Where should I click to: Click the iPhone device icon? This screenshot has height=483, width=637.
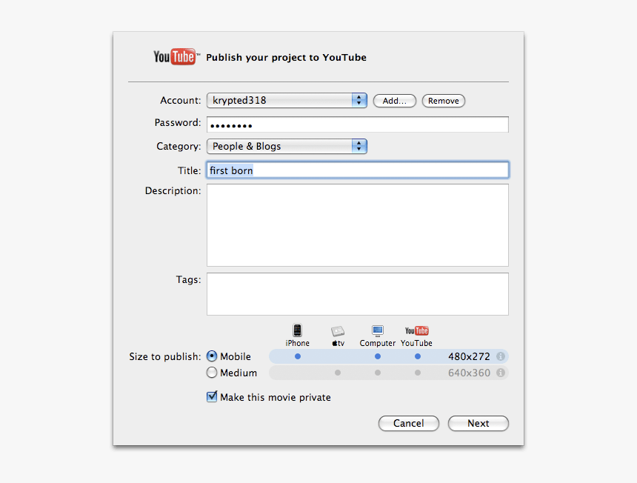coord(297,330)
